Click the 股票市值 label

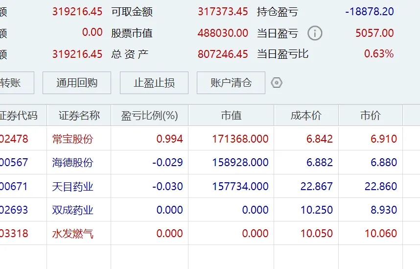[132, 33]
